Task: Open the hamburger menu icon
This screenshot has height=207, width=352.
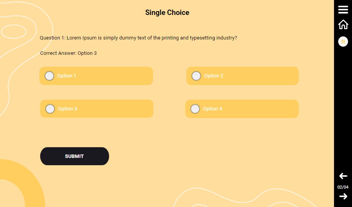Action: [343, 10]
